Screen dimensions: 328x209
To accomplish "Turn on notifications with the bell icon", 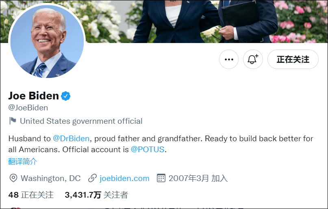I will [x=253, y=60].
